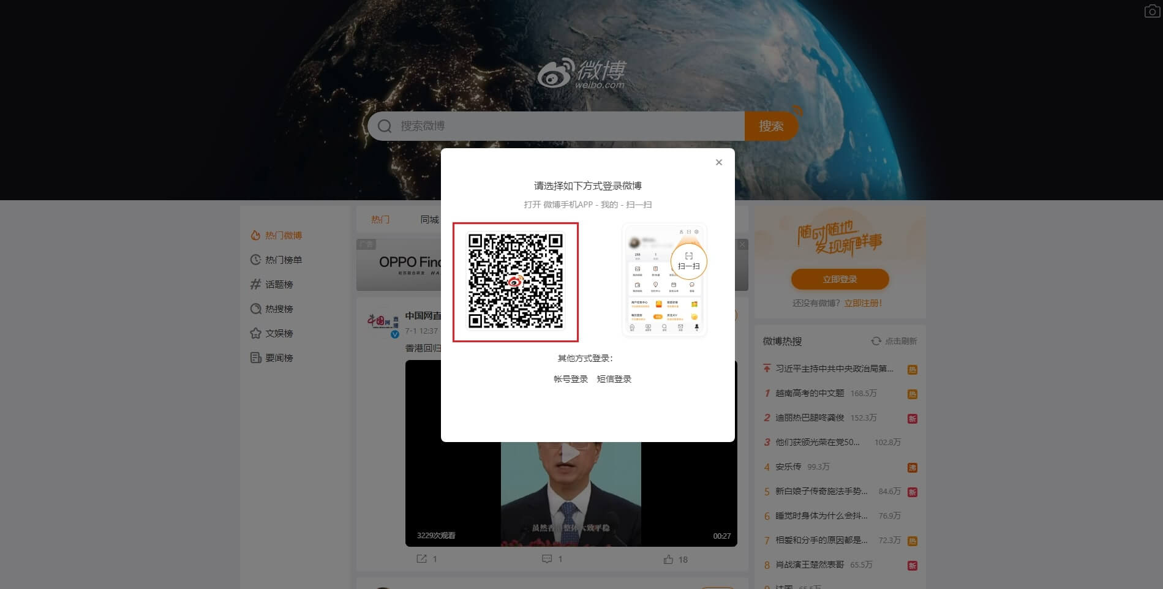This screenshot has height=589, width=1163.
Task: Click the search magnifier icon
Action: tap(385, 126)
